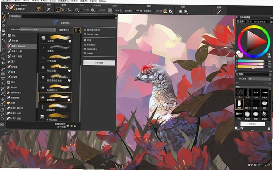Select the 角度萬特勒 brush variant
Viewport: 273px width, 170px height.
[56, 87]
